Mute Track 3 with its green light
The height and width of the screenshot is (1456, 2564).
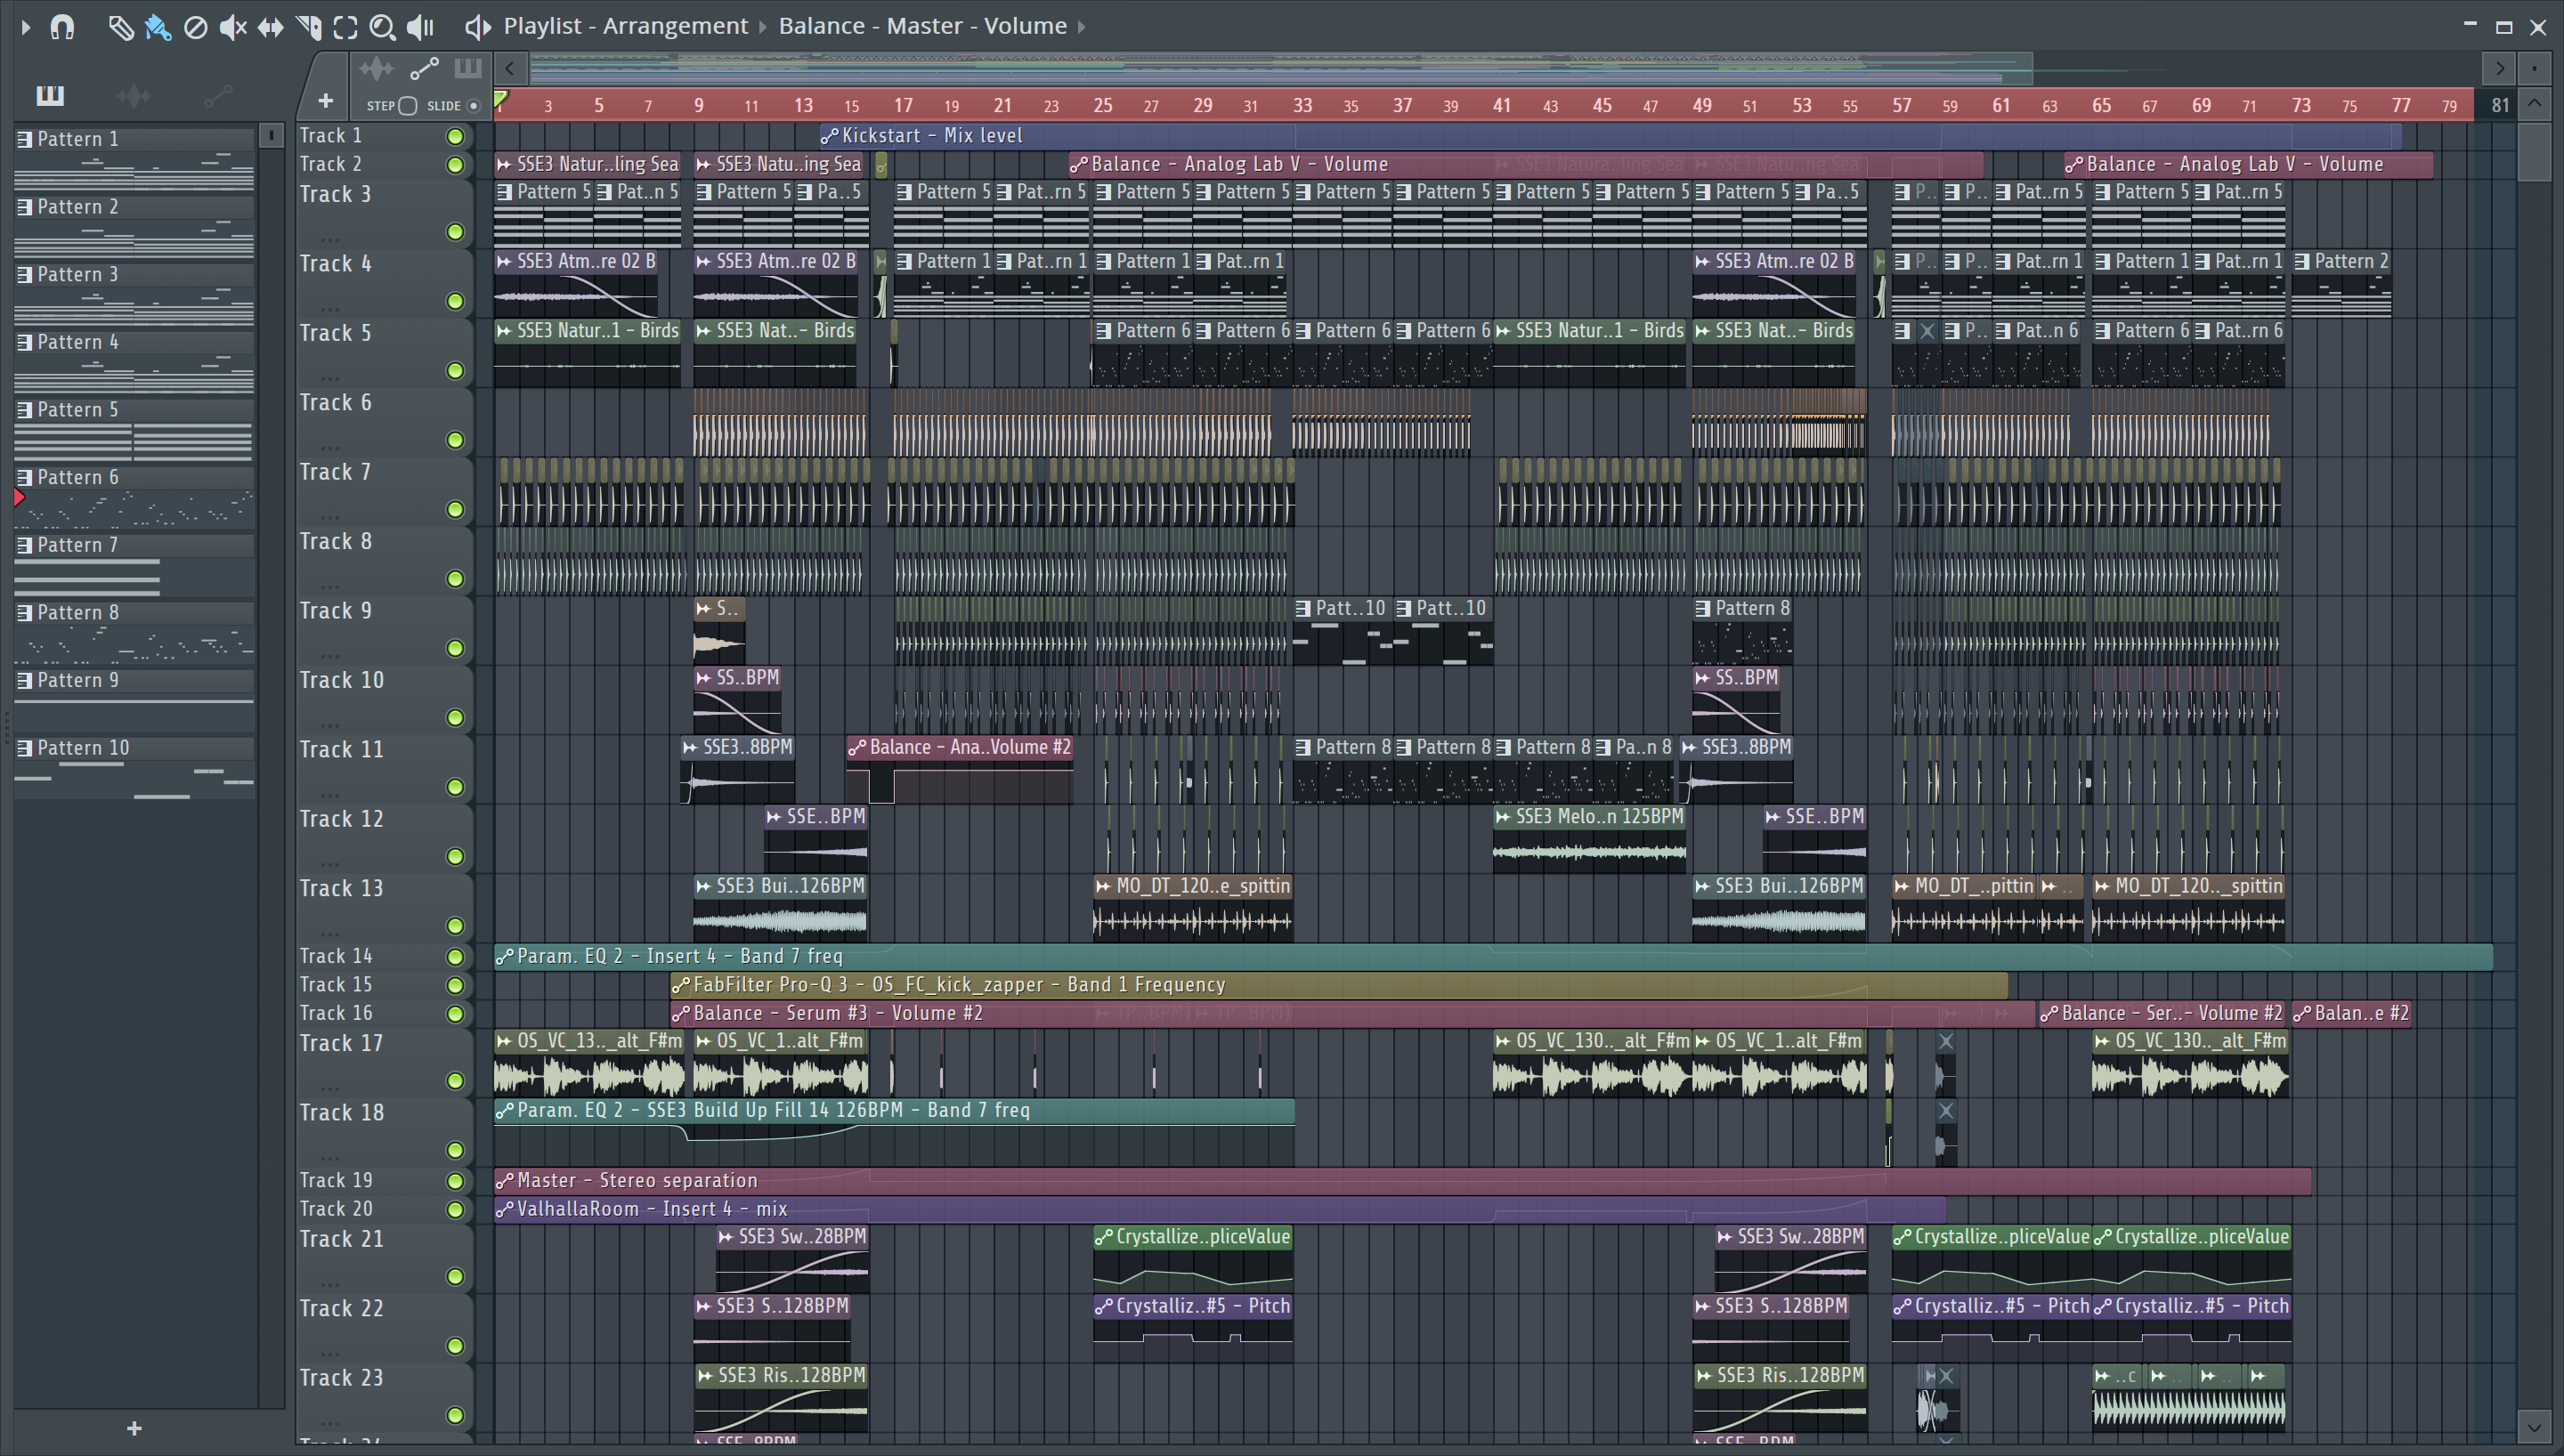455,232
